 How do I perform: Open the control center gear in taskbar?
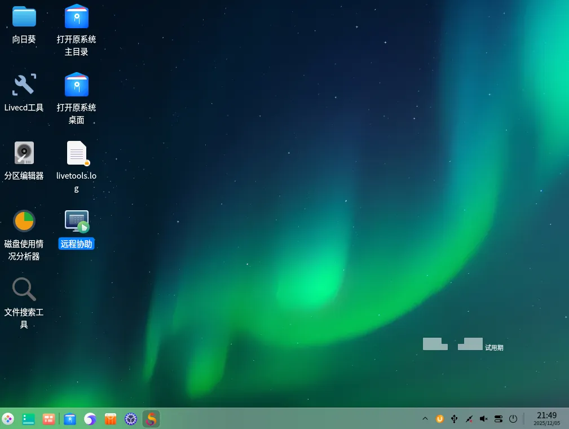click(x=131, y=419)
